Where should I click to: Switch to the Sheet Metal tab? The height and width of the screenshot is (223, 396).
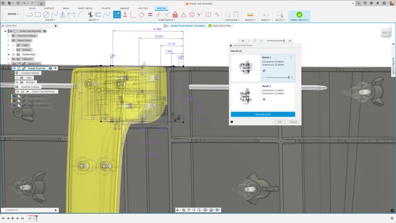[85, 8]
